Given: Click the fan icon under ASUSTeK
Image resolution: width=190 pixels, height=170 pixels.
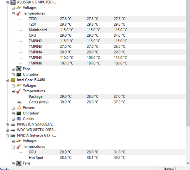Looking at the screenshot, I should [19, 69].
